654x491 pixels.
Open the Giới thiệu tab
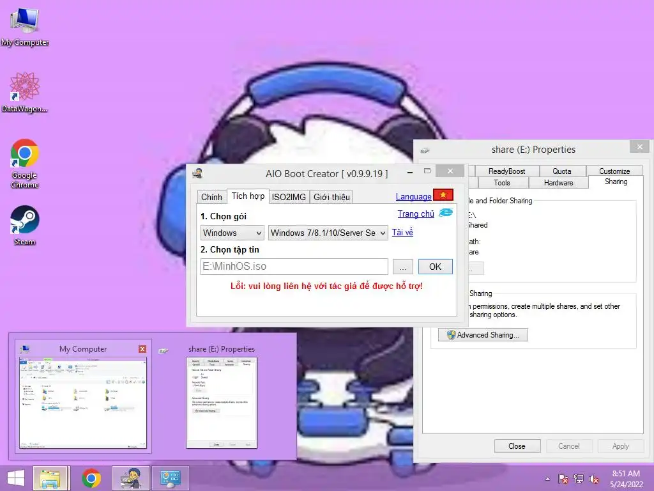coord(331,197)
